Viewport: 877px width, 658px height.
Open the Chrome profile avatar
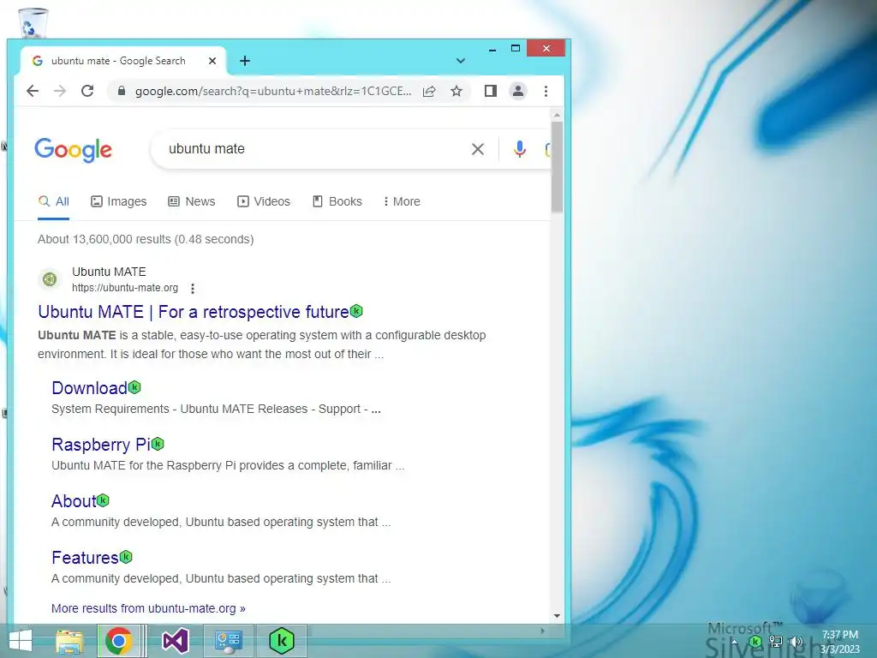click(x=518, y=91)
